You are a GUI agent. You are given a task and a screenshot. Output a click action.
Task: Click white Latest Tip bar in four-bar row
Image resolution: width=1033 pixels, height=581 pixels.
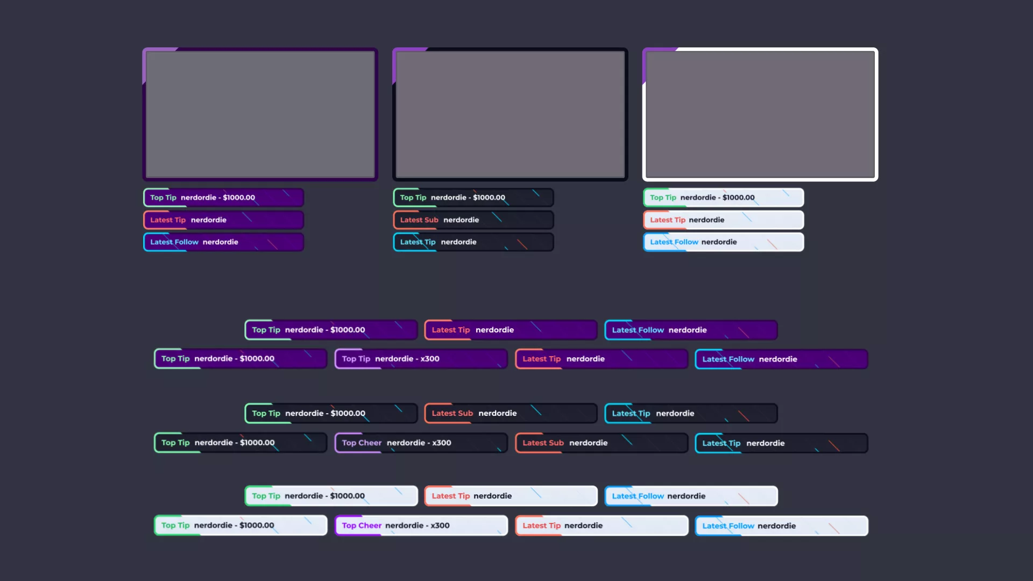602,526
